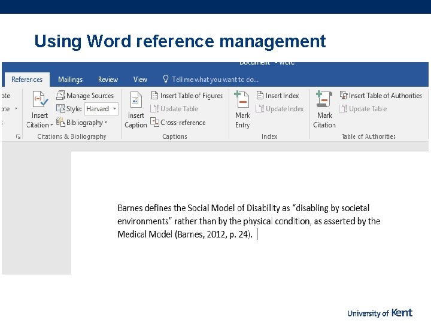The image size is (431, 323).
Task: Click the Update Table icon in Captions
Action: pos(154,108)
